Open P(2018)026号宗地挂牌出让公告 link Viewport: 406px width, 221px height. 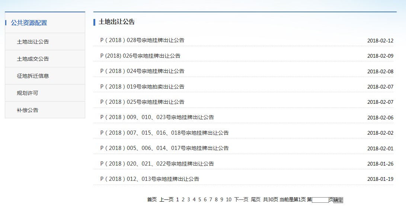140,56
